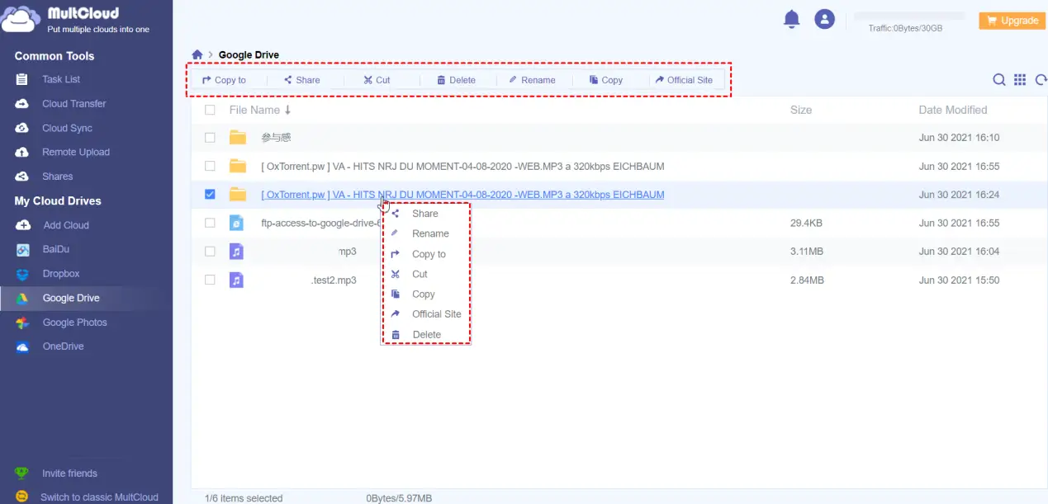Open Cloud Transfer tool
Viewport: 1048px width, 504px height.
[x=74, y=104]
